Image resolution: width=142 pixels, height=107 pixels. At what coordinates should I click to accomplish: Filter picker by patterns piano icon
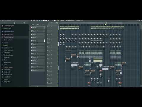pyautogui.click(x=33, y=24)
